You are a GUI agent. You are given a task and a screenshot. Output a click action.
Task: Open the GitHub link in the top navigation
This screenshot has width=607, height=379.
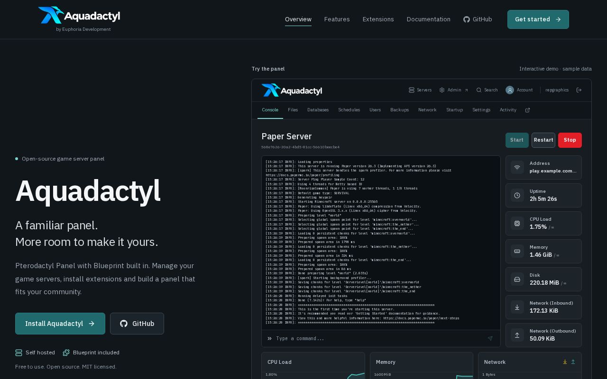pyautogui.click(x=478, y=19)
